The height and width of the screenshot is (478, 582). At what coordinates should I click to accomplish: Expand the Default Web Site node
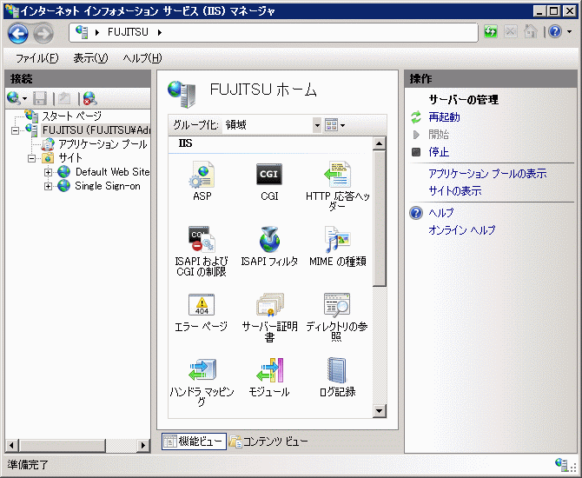coord(48,172)
